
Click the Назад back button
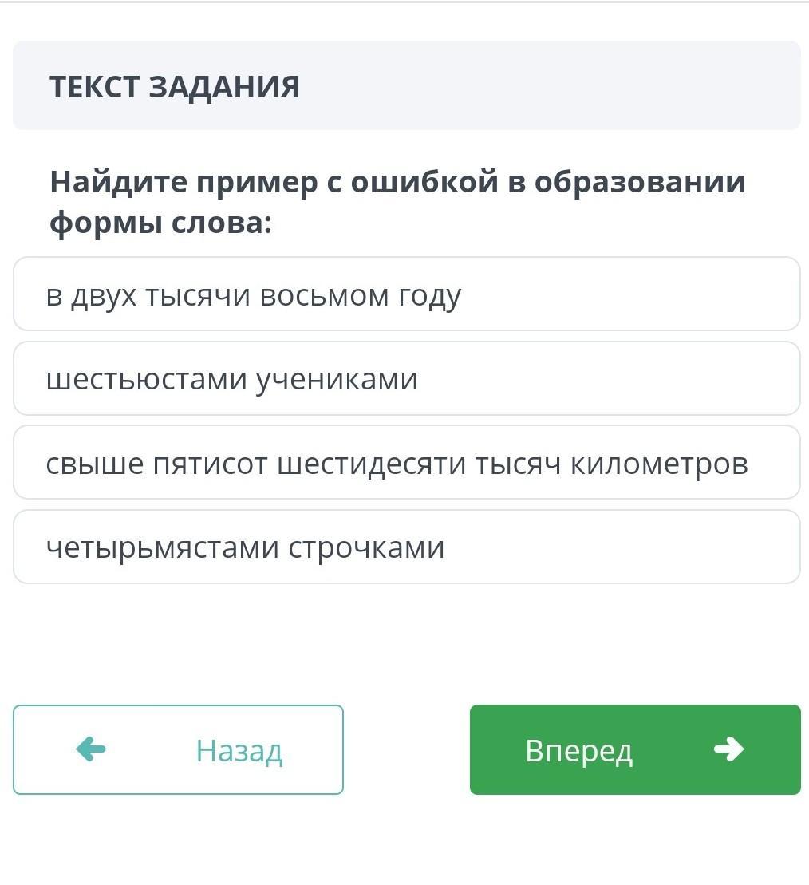tap(178, 749)
